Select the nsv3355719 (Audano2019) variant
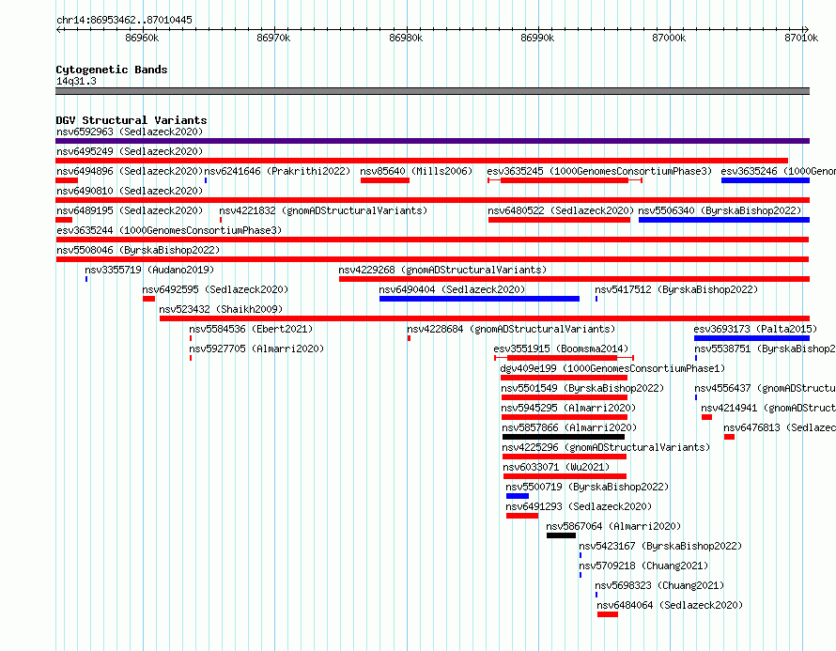 click(149, 270)
